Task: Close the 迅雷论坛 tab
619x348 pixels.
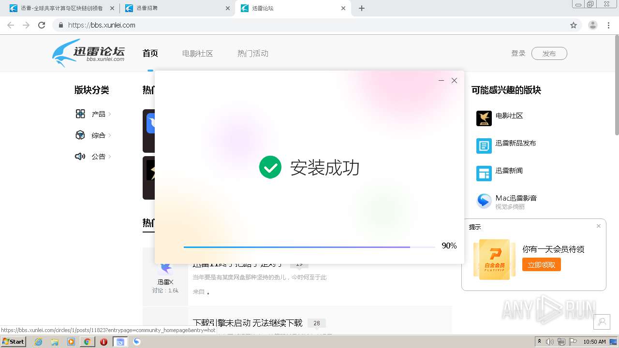Action: click(x=343, y=8)
